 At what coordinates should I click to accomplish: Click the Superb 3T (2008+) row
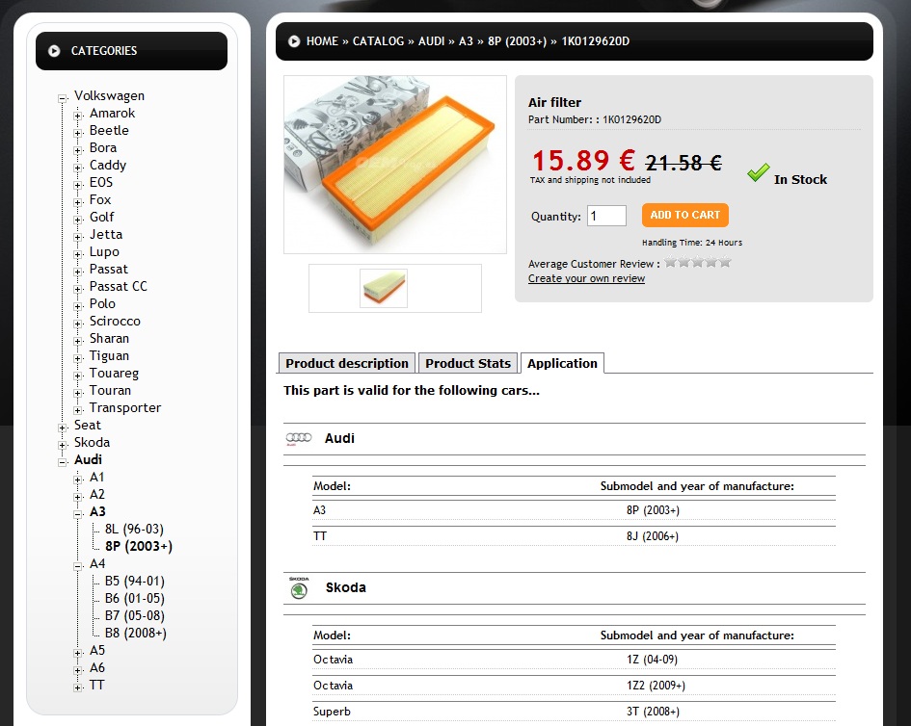[x=574, y=712]
